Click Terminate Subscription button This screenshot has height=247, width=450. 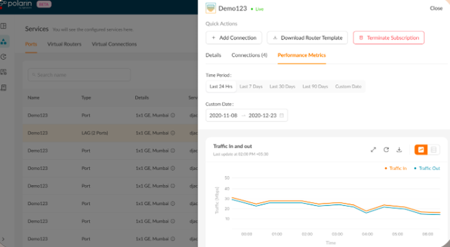(389, 38)
